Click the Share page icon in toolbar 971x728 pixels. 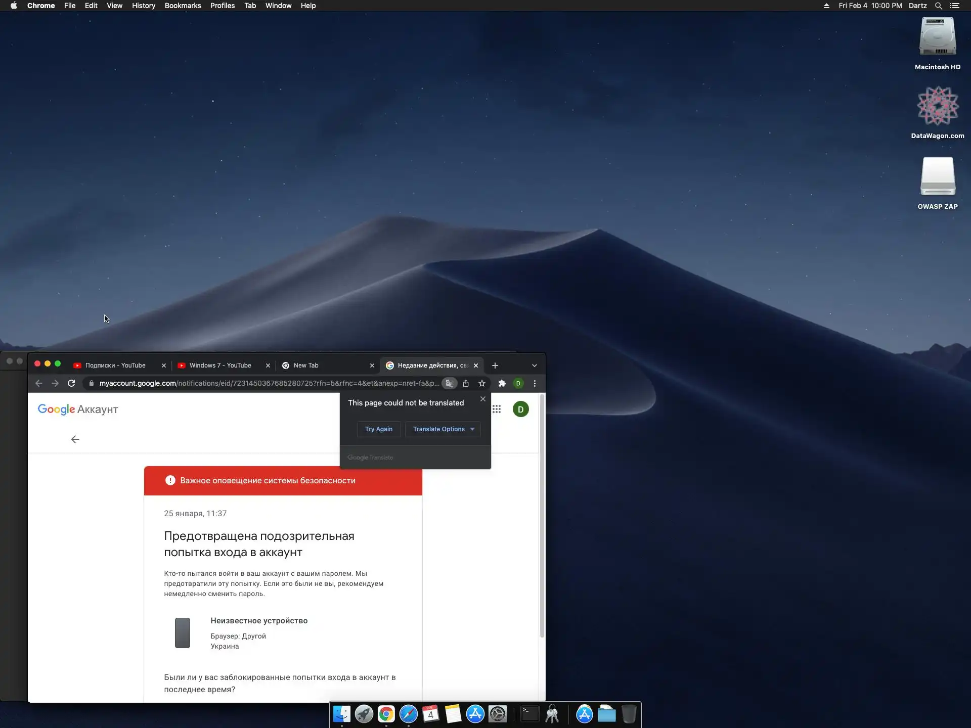coord(466,383)
